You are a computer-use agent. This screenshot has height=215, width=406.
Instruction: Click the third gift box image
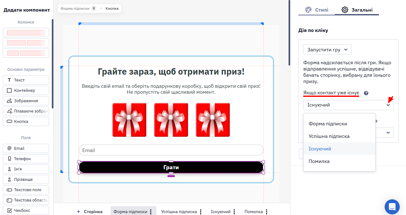click(213, 120)
